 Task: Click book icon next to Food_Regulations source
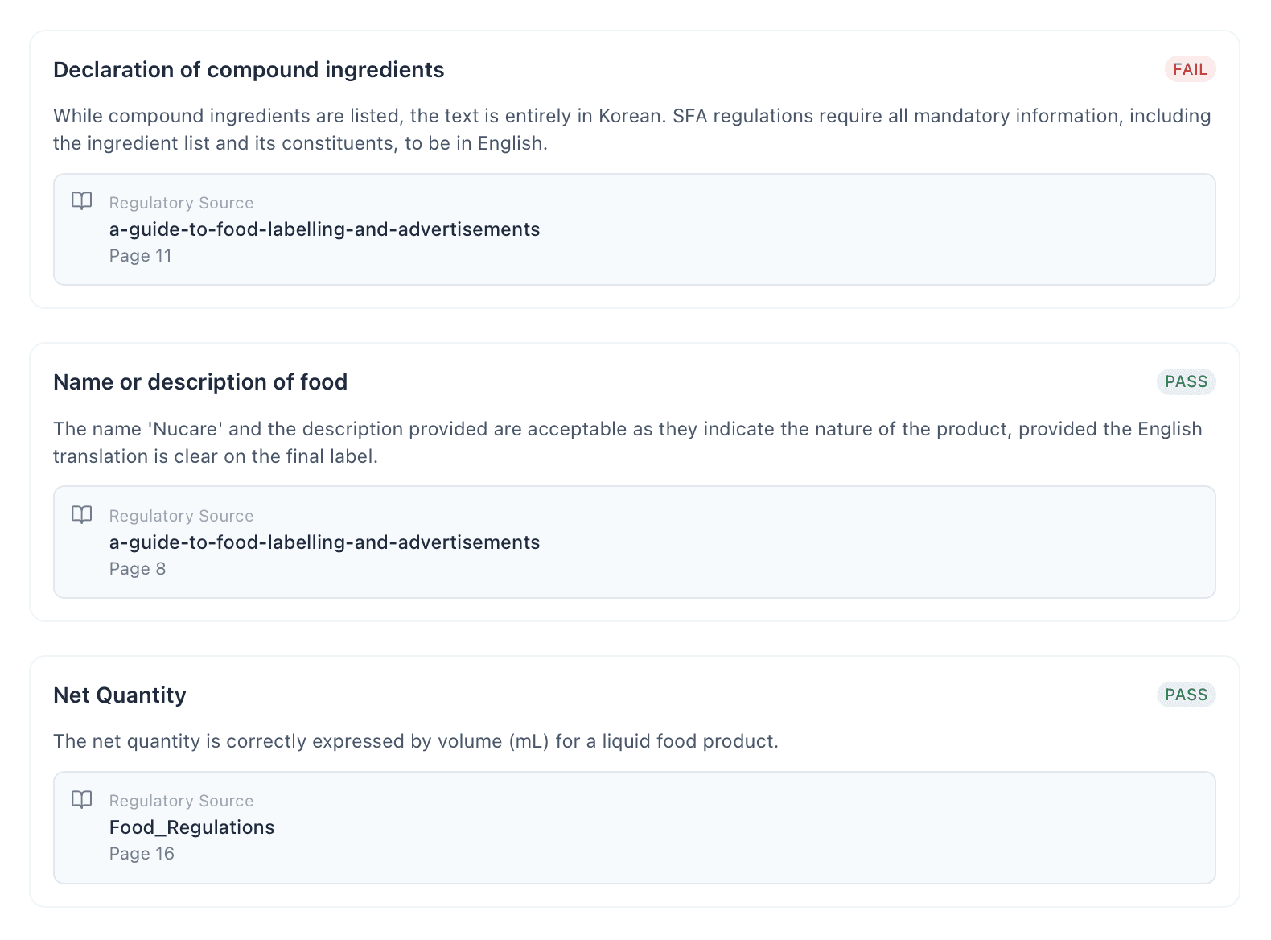point(82,799)
